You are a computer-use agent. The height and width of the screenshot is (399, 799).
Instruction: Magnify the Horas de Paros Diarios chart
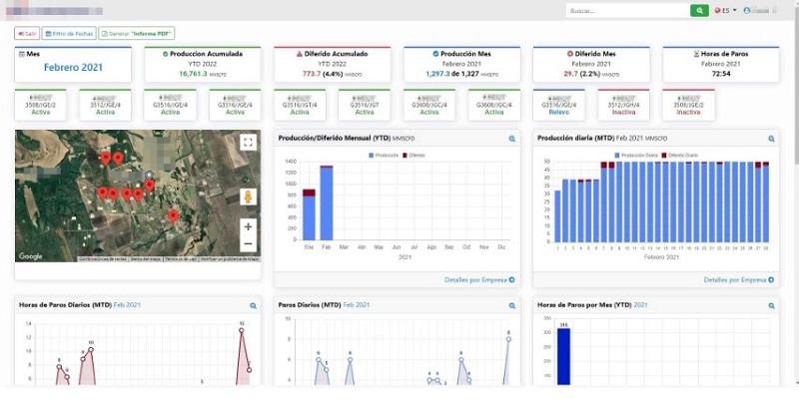(x=254, y=304)
